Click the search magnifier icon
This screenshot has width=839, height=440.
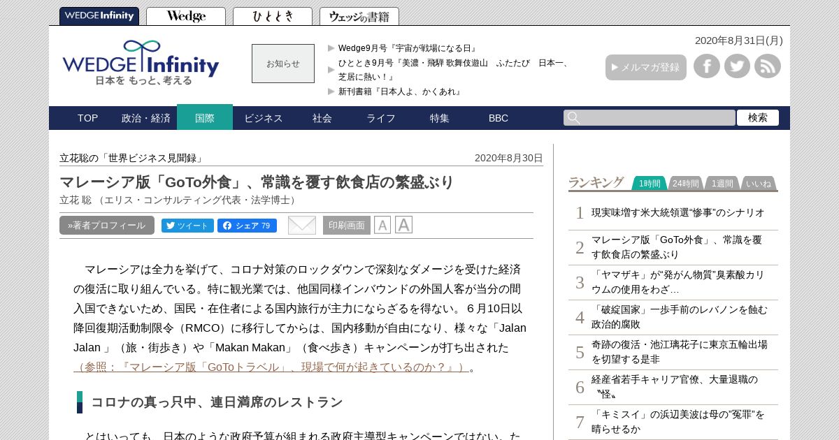(x=573, y=118)
